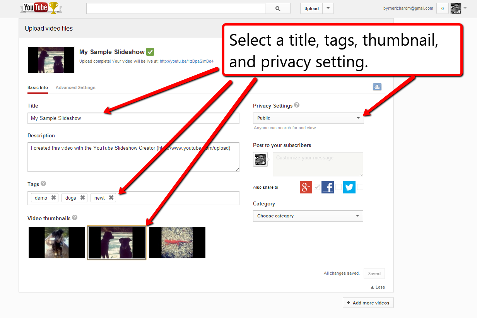This screenshot has width=477, height=318.
Task: Expand the Upload button arrow menu
Action: [x=328, y=8]
